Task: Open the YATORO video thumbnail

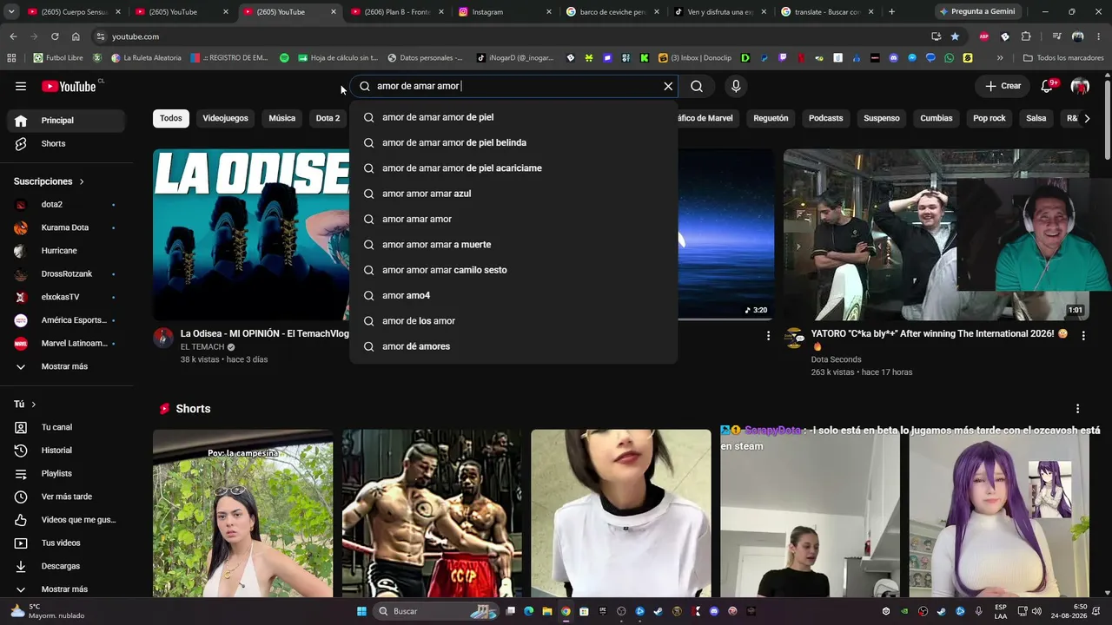Action: click(937, 234)
